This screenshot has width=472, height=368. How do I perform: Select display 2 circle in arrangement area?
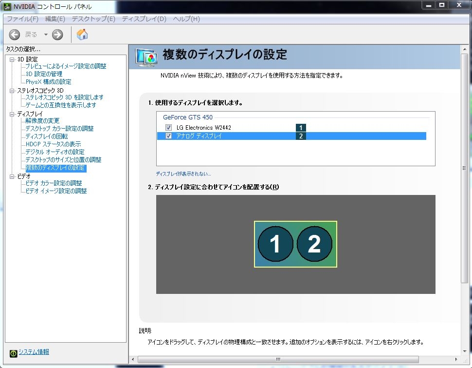click(314, 244)
